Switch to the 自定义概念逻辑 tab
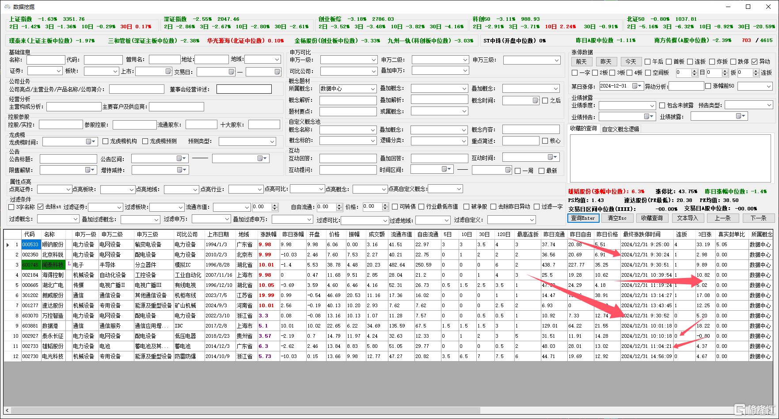This screenshot has width=779, height=419. [x=620, y=129]
